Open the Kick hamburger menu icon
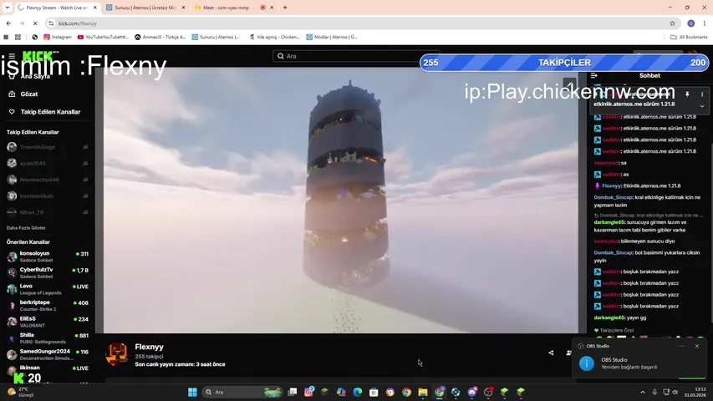This screenshot has height=401, width=713. coord(12,56)
